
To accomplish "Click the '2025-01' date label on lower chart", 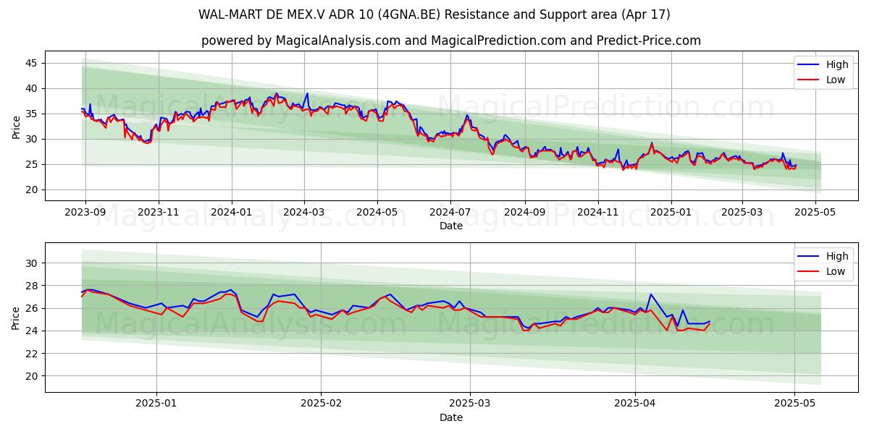I will click(156, 405).
